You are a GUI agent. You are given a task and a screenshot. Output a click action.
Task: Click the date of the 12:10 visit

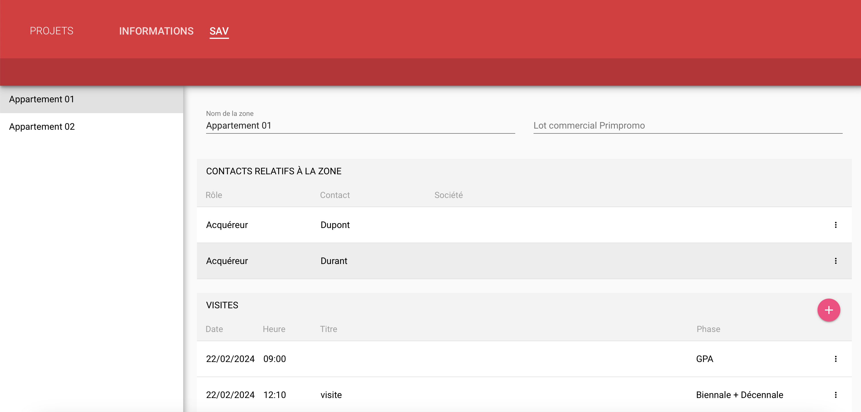click(230, 395)
